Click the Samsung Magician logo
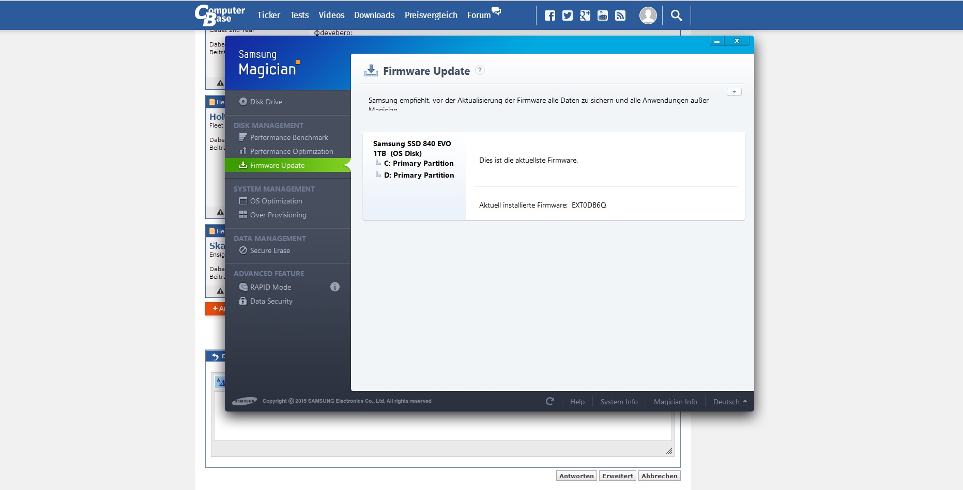 pos(269,64)
